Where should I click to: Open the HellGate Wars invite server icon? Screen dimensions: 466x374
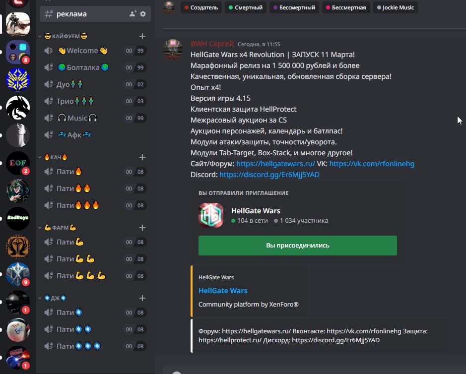[x=211, y=215]
